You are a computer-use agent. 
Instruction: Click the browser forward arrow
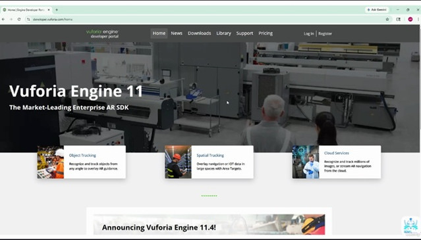click(11, 19)
